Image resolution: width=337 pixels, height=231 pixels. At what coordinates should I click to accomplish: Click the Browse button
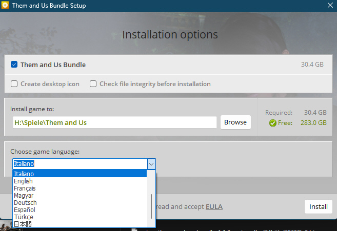tap(235, 122)
